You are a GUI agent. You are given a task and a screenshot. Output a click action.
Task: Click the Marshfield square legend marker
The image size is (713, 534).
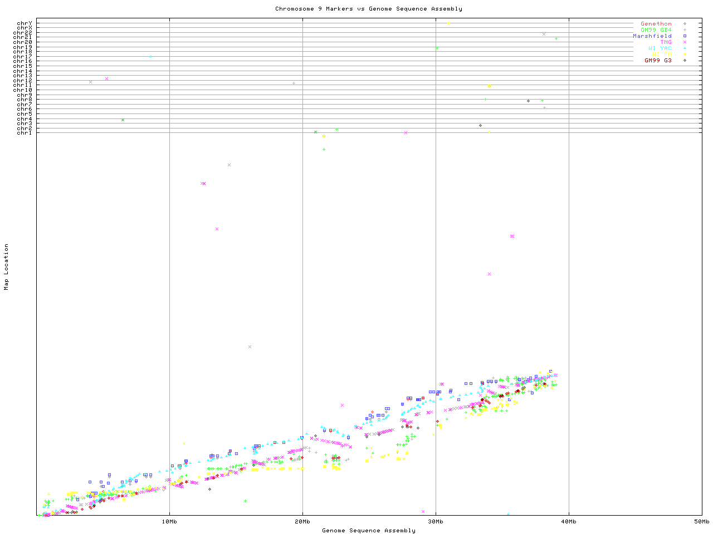pyautogui.click(x=685, y=36)
